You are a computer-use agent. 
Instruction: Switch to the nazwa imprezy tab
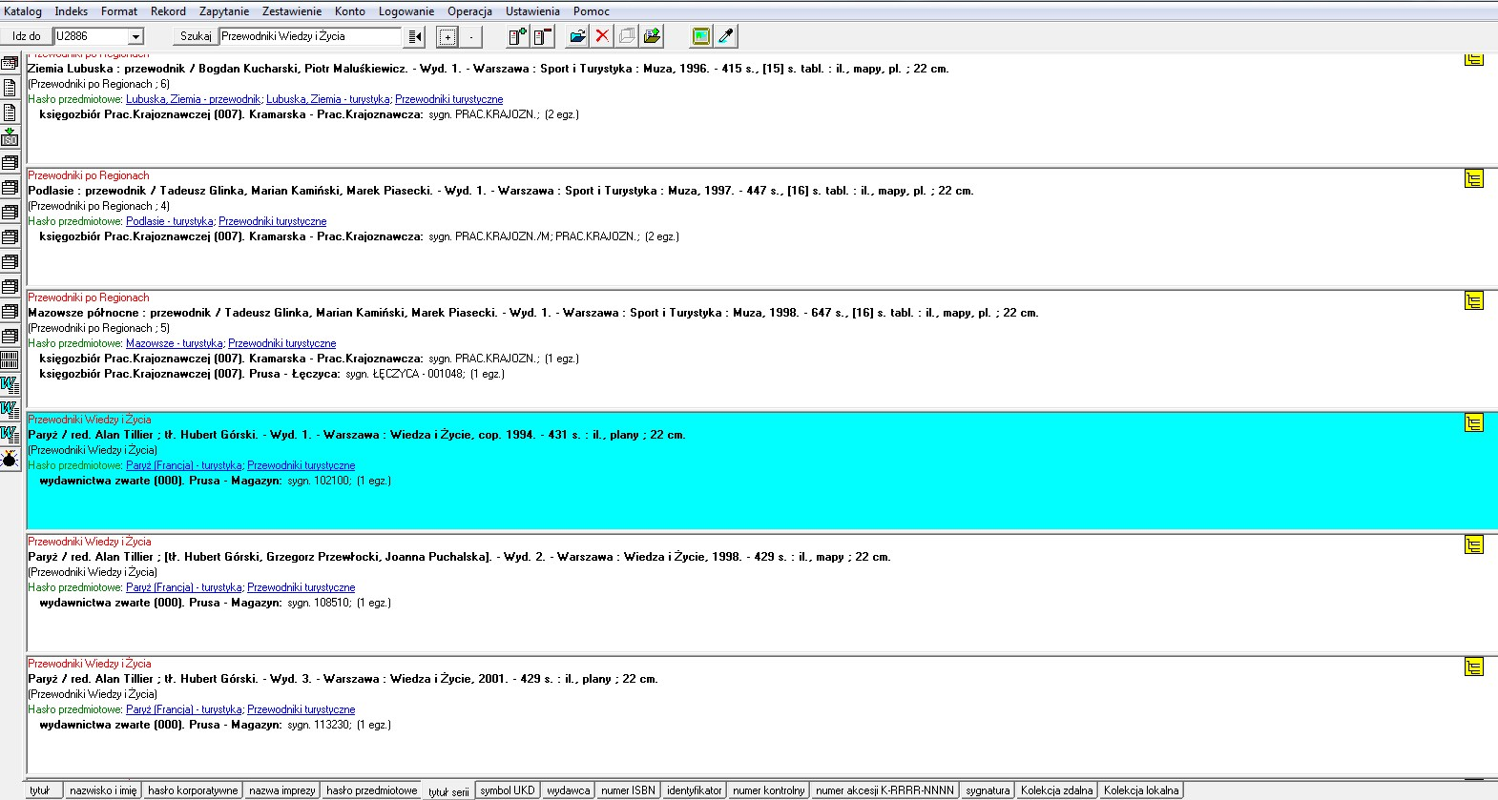[282, 790]
